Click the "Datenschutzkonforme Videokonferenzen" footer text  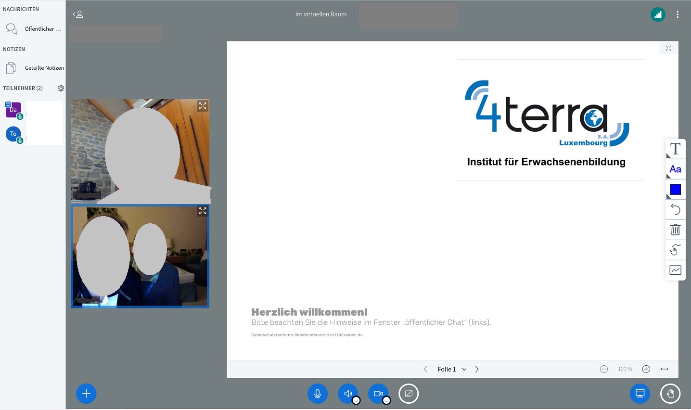[x=307, y=335]
